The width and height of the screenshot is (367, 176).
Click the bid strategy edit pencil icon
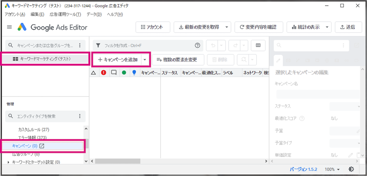(350, 155)
